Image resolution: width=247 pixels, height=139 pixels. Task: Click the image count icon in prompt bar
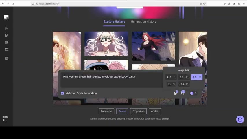pyautogui.click(x=175, y=93)
